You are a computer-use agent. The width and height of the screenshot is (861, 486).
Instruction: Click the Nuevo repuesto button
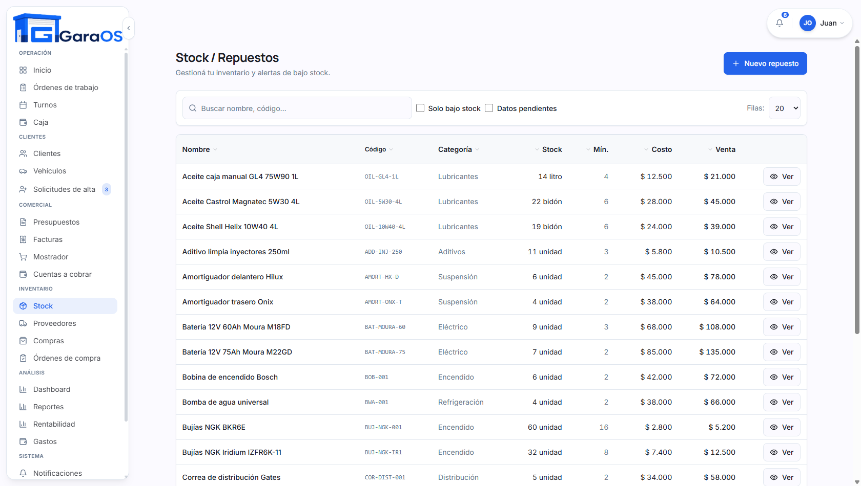pos(765,63)
